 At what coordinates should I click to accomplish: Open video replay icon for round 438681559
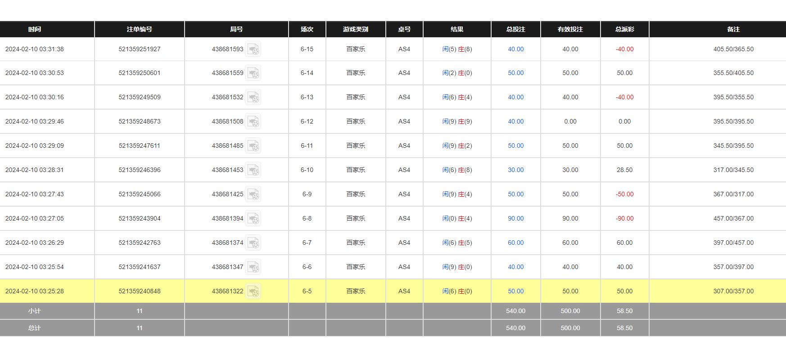(x=253, y=73)
